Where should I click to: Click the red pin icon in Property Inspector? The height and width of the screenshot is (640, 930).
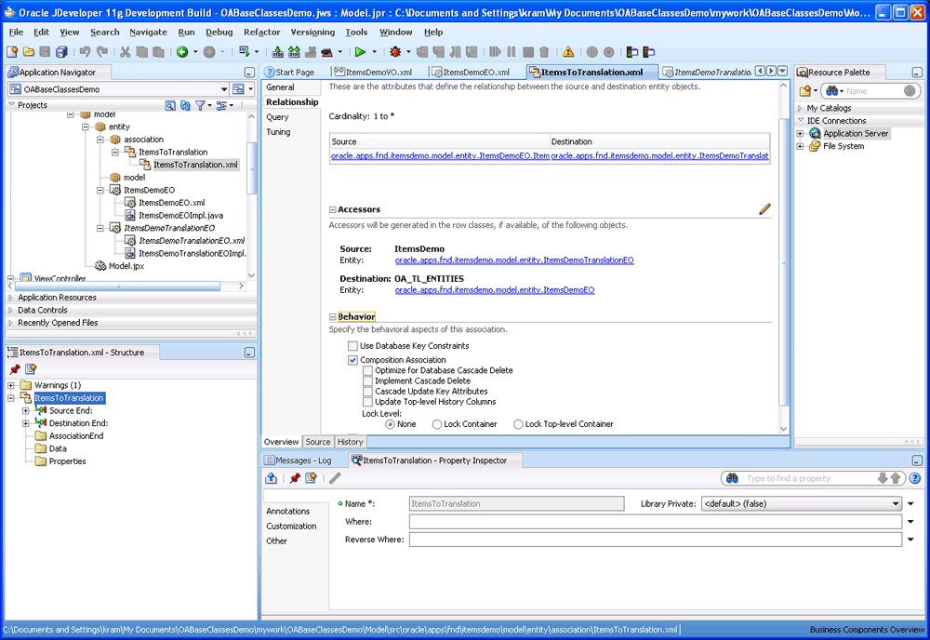[294, 478]
